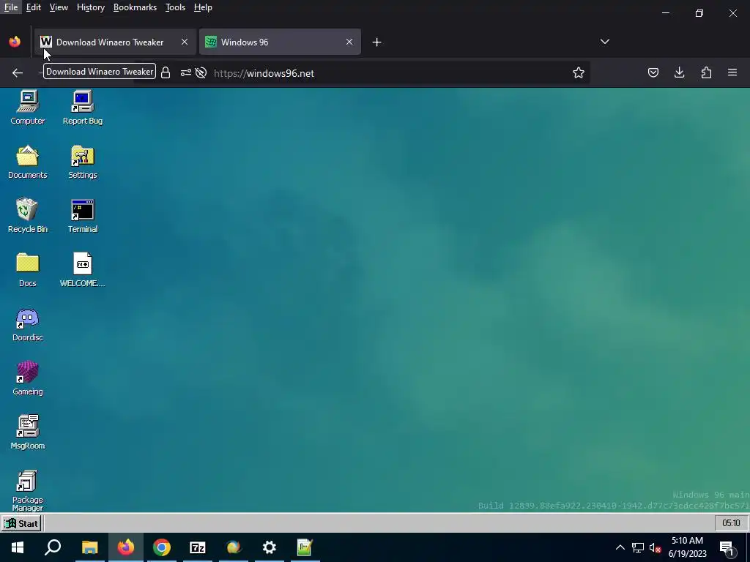Click the site security padlock icon

click(166, 72)
